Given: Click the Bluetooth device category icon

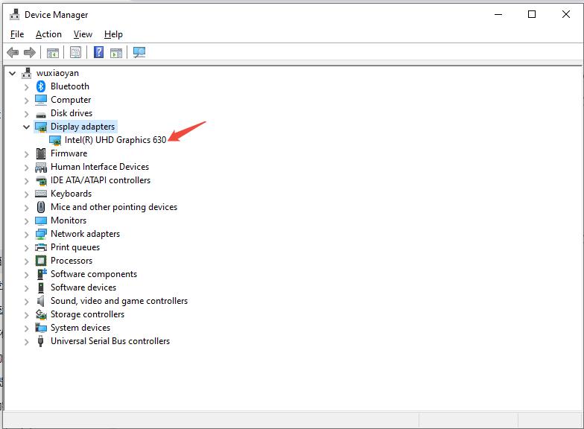Looking at the screenshot, I should tap(41, 86).
